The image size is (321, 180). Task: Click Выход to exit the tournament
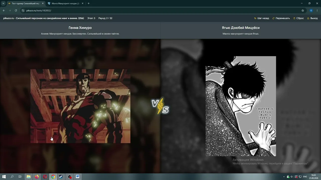pos(312,18)
